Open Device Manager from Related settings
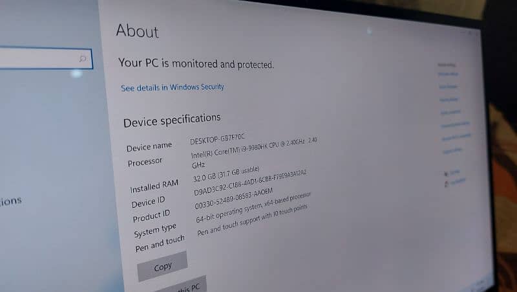Image resolution: width=517 pixels, height=292 pixels. point(448,87)
